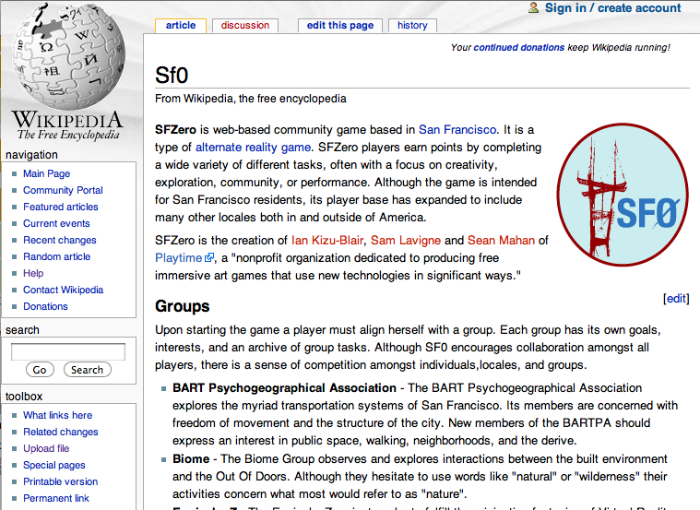
Task: Load a Random article
Action: [56, 256]
